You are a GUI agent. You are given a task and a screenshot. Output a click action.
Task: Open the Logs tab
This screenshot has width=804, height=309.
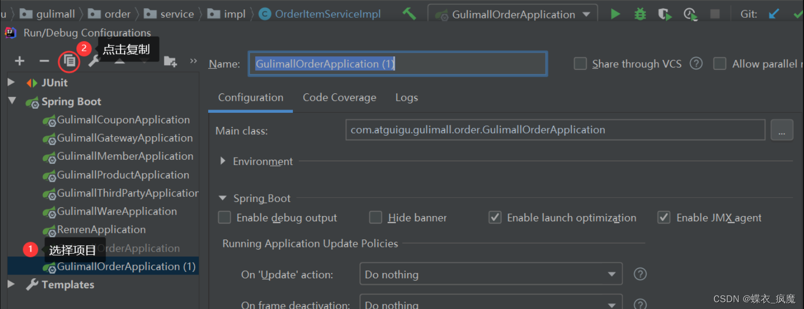406,98
